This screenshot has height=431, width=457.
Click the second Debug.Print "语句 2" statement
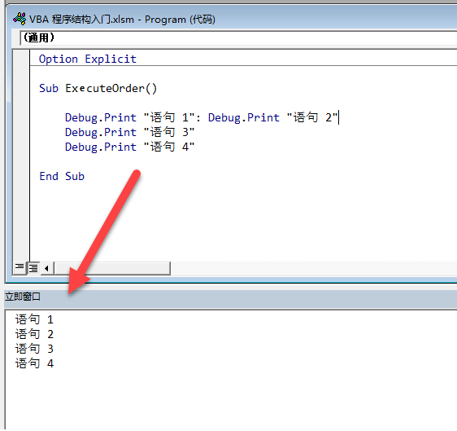click(272, 117)
